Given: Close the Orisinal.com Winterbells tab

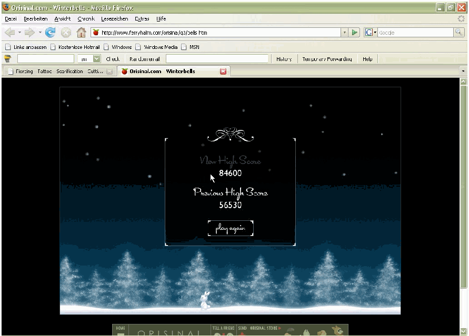Looking at the screenshot, I should coord(223,72).
